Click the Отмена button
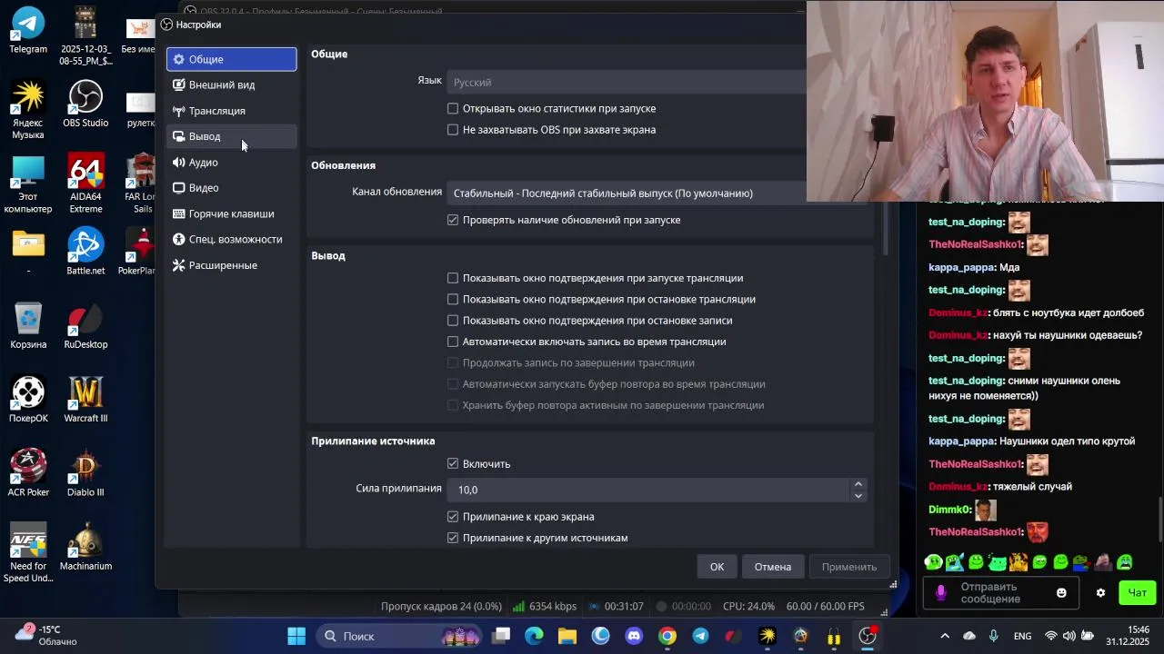 (772, 567)
